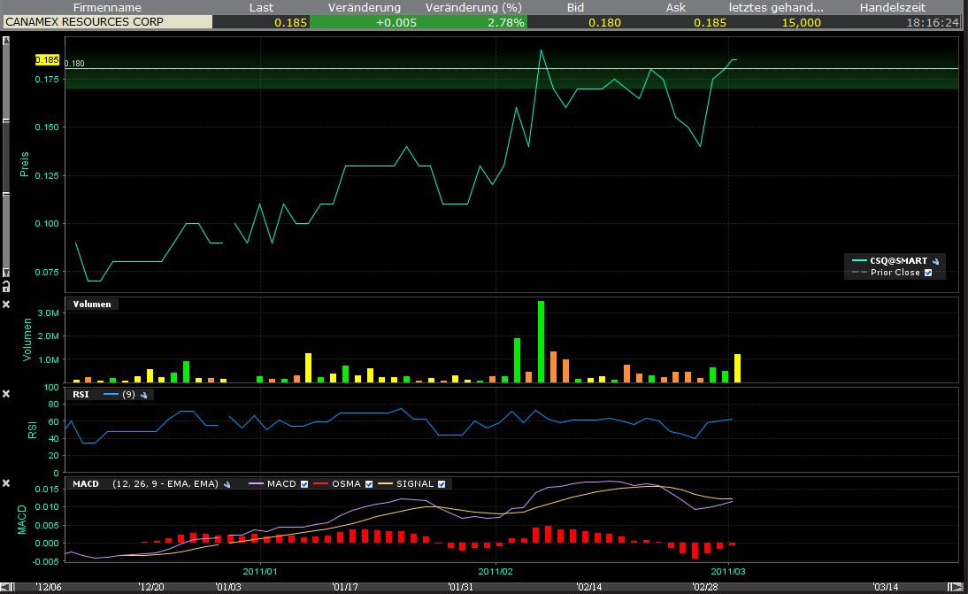Toggle the Prior Close checkbox
Screen dimensions: 968x594
click(x=928, y=274)
